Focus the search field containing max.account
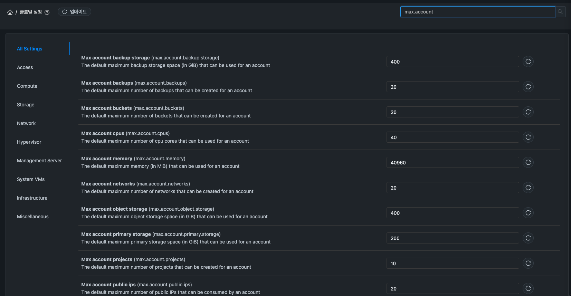Image resolution: width=571 pixels, height=296 pixels. tap(477, 12)
